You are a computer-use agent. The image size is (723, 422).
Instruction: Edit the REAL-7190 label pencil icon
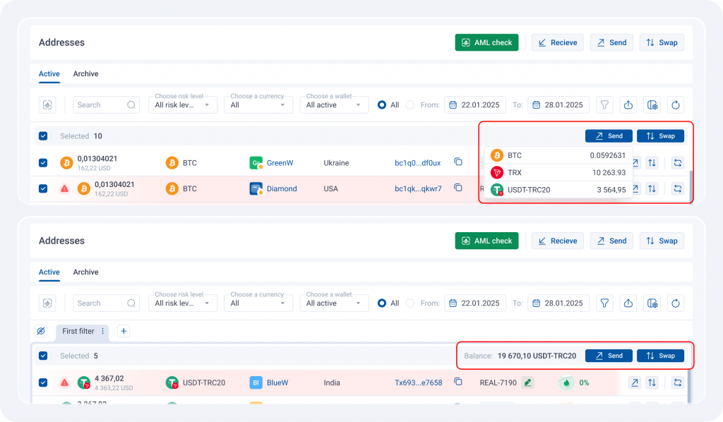point(527,382)
